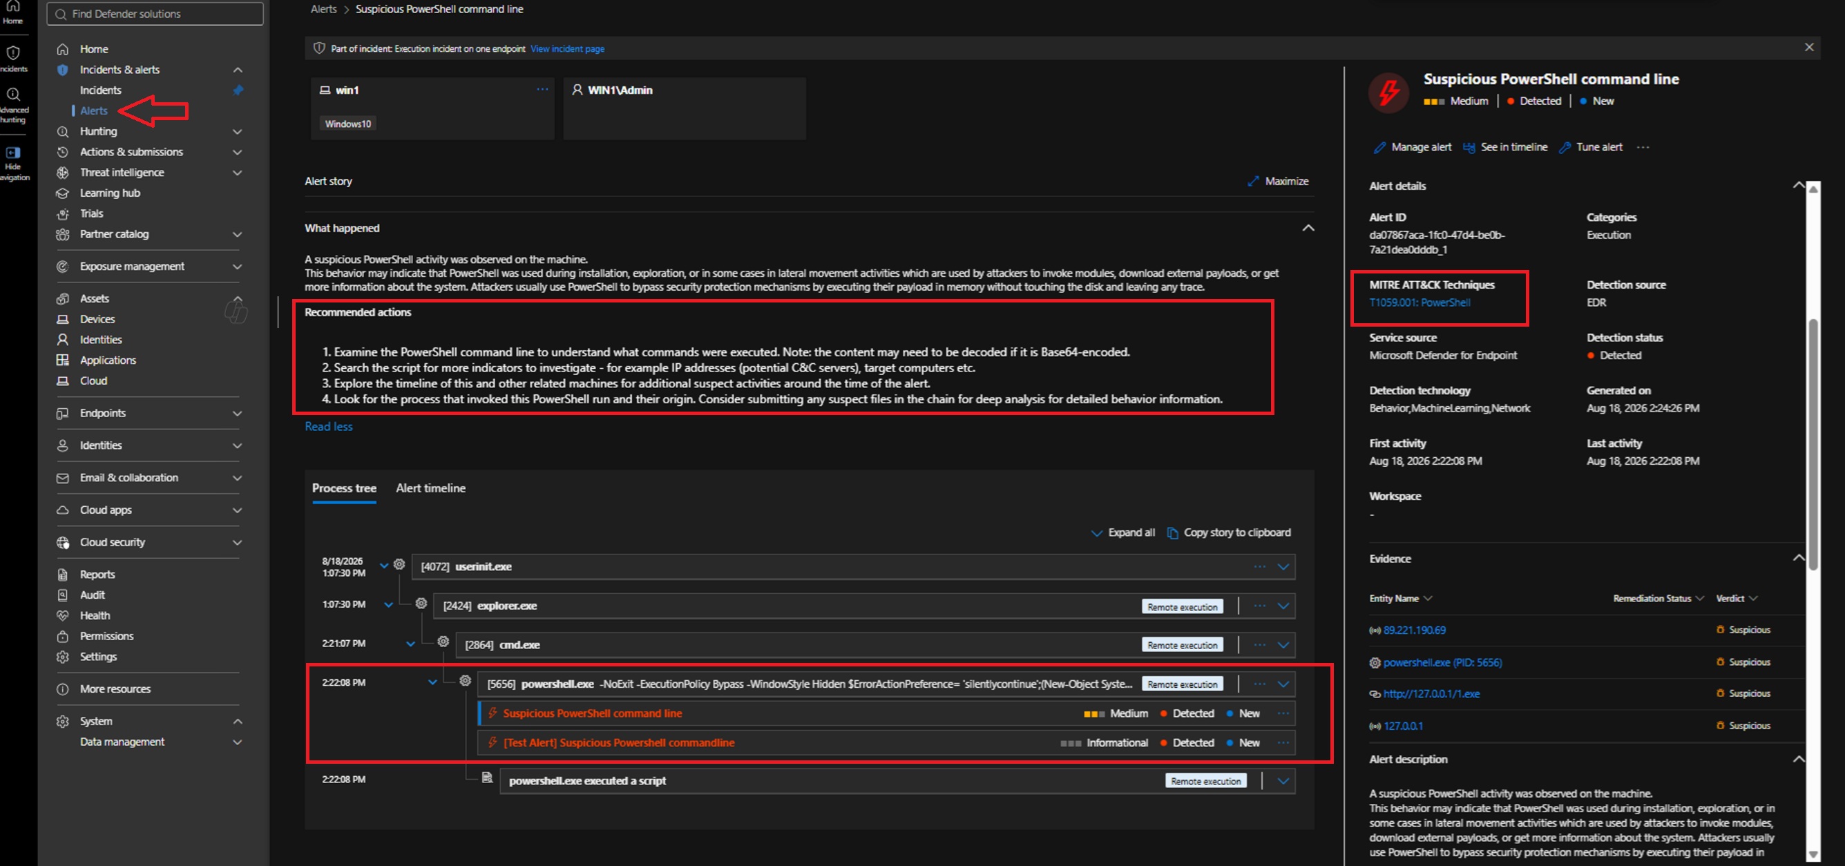
Task: Click the Find Defender solutions search box
Action: (155, 14)
